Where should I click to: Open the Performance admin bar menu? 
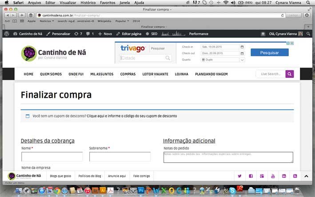[x=199, y=34]
